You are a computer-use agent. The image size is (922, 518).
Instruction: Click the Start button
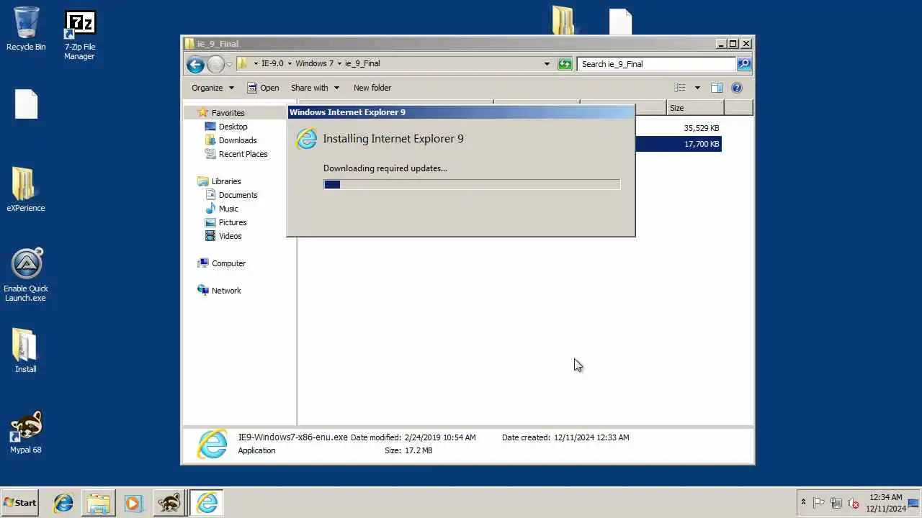click(x=20, y=503)
